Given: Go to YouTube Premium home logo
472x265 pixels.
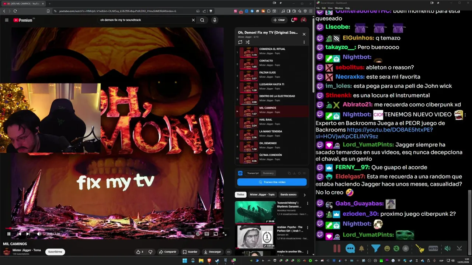Looking at the screenshot, I should tap(23, 20).
